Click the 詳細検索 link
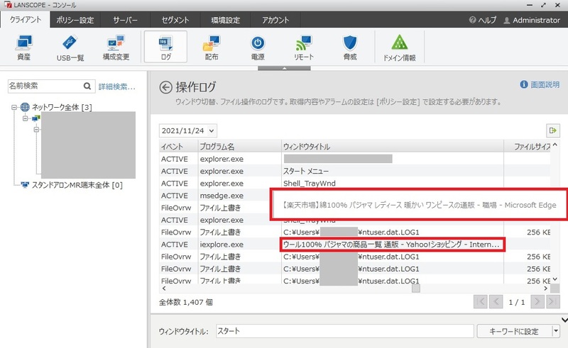The image size is (568, 348). tap(116, 86)
